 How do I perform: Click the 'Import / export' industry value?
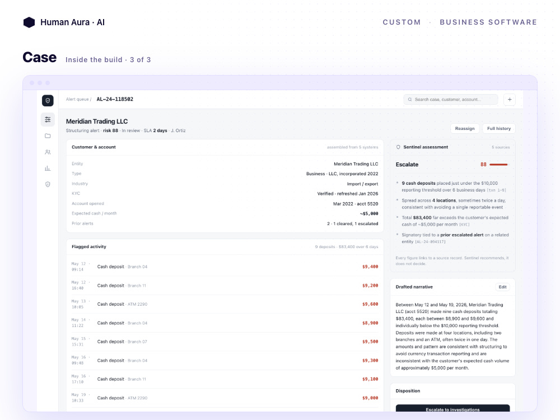362,184
